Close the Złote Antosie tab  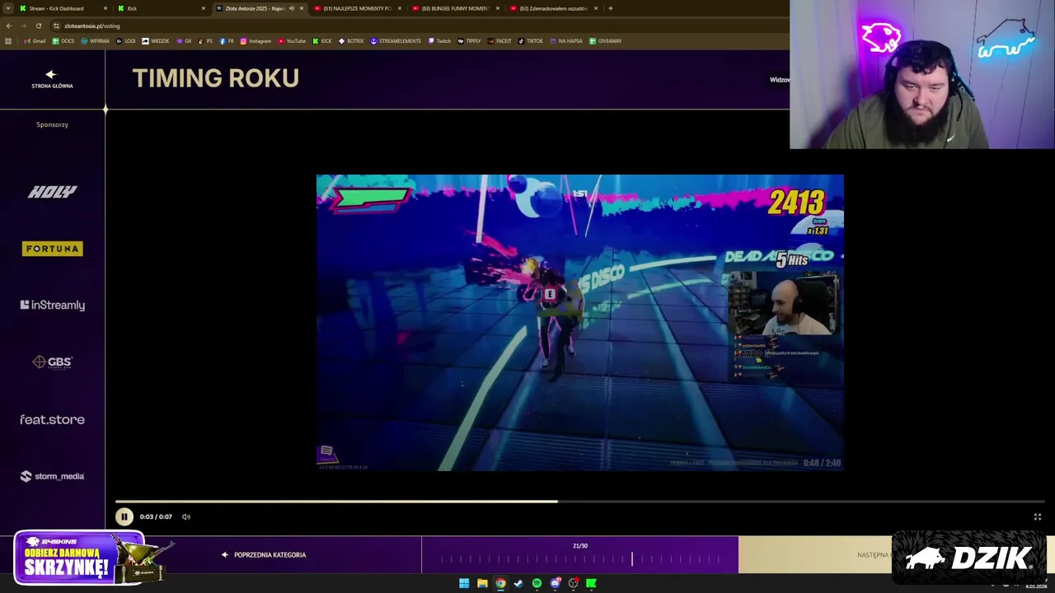coord(301,8)
